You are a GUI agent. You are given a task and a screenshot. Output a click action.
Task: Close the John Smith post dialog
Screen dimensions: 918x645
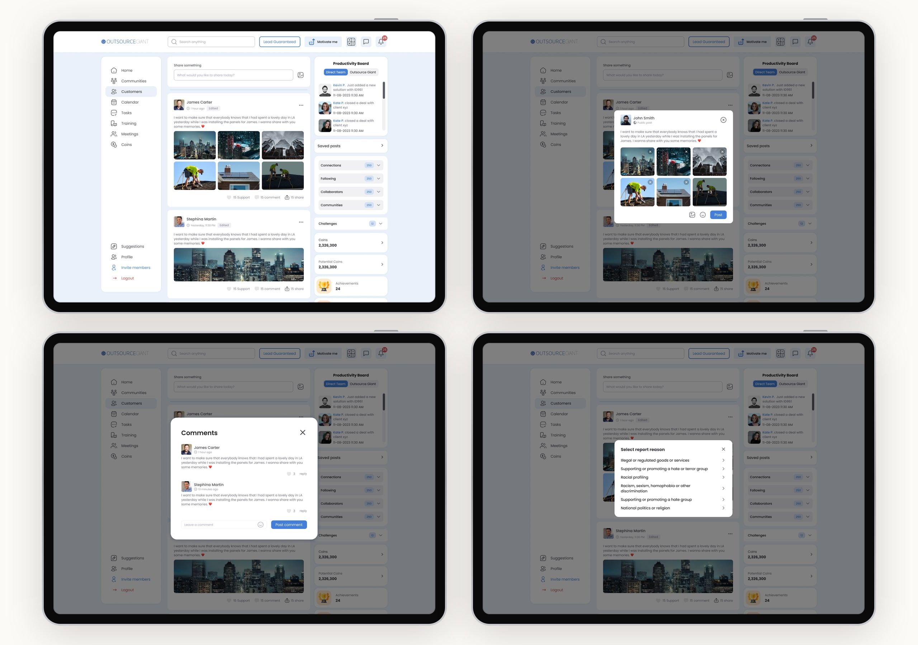pos(723,120)
